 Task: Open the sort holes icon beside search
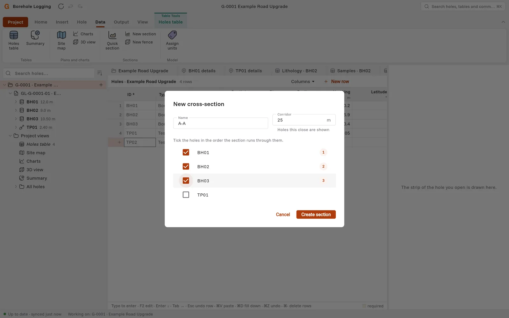coord(100,73)
